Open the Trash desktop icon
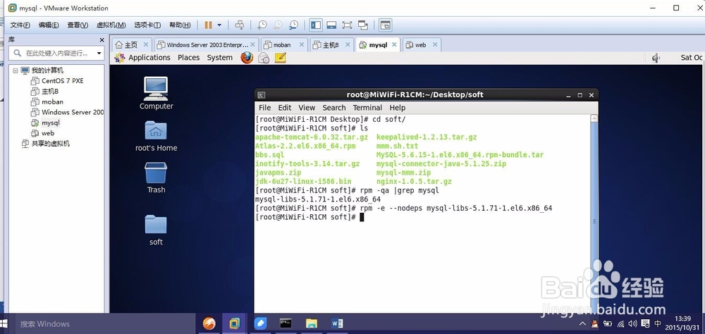705x334 pixels. click(156, 178)
